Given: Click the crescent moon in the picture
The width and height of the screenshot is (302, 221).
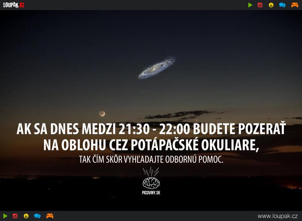Looking at the screenshot, I should pyautogui.click(x=102, y=114).
